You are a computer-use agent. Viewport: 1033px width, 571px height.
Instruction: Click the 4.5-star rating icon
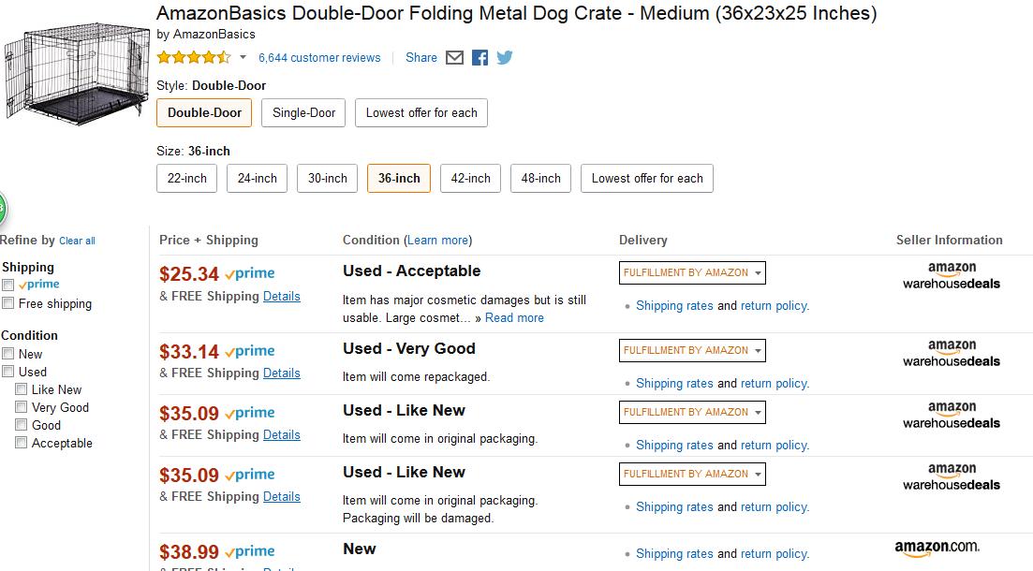193,58
